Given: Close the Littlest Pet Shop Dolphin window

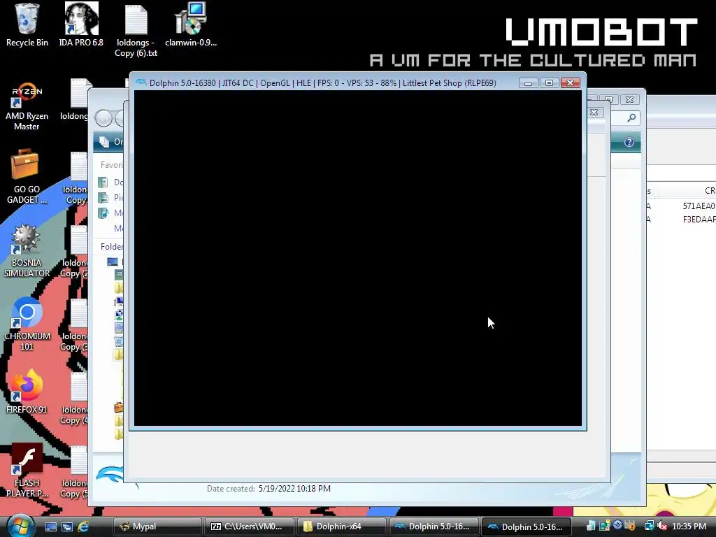Looking at the screenshot, I should point(571,83).
